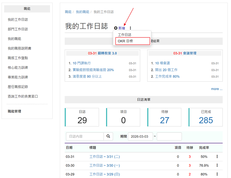The image size is (231, 178).
Task: Open 工作完成率 80% key result
Action: (167, 76)
